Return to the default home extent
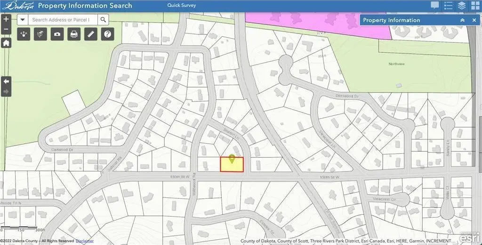Viewport: 482px width, 245px height. coord(6,43)
